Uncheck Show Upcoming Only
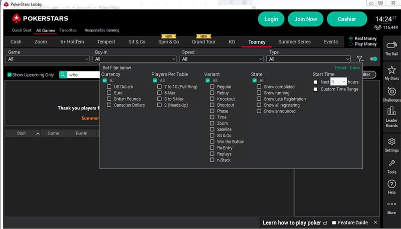Image resolution: width=401 pixels, height=229 pixels. 10,74
